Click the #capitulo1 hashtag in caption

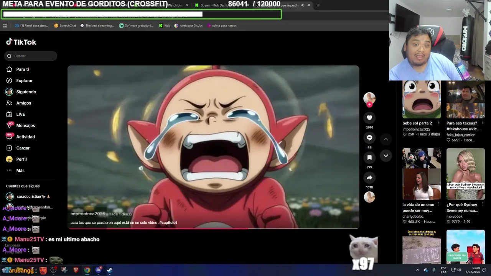[x=168, y=223]
